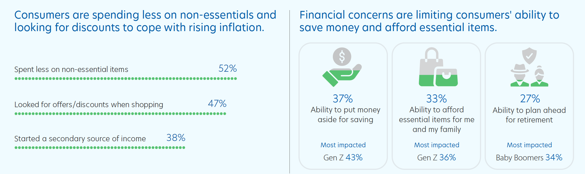
Task: Click the hand holding dollar coin icon
Action: tap(342, 67)
